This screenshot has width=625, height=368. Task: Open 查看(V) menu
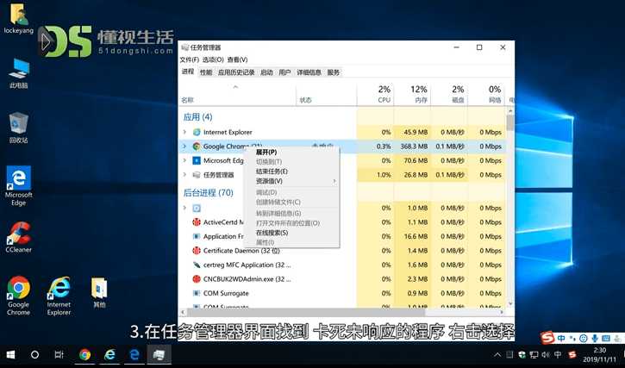click(238, 59)
